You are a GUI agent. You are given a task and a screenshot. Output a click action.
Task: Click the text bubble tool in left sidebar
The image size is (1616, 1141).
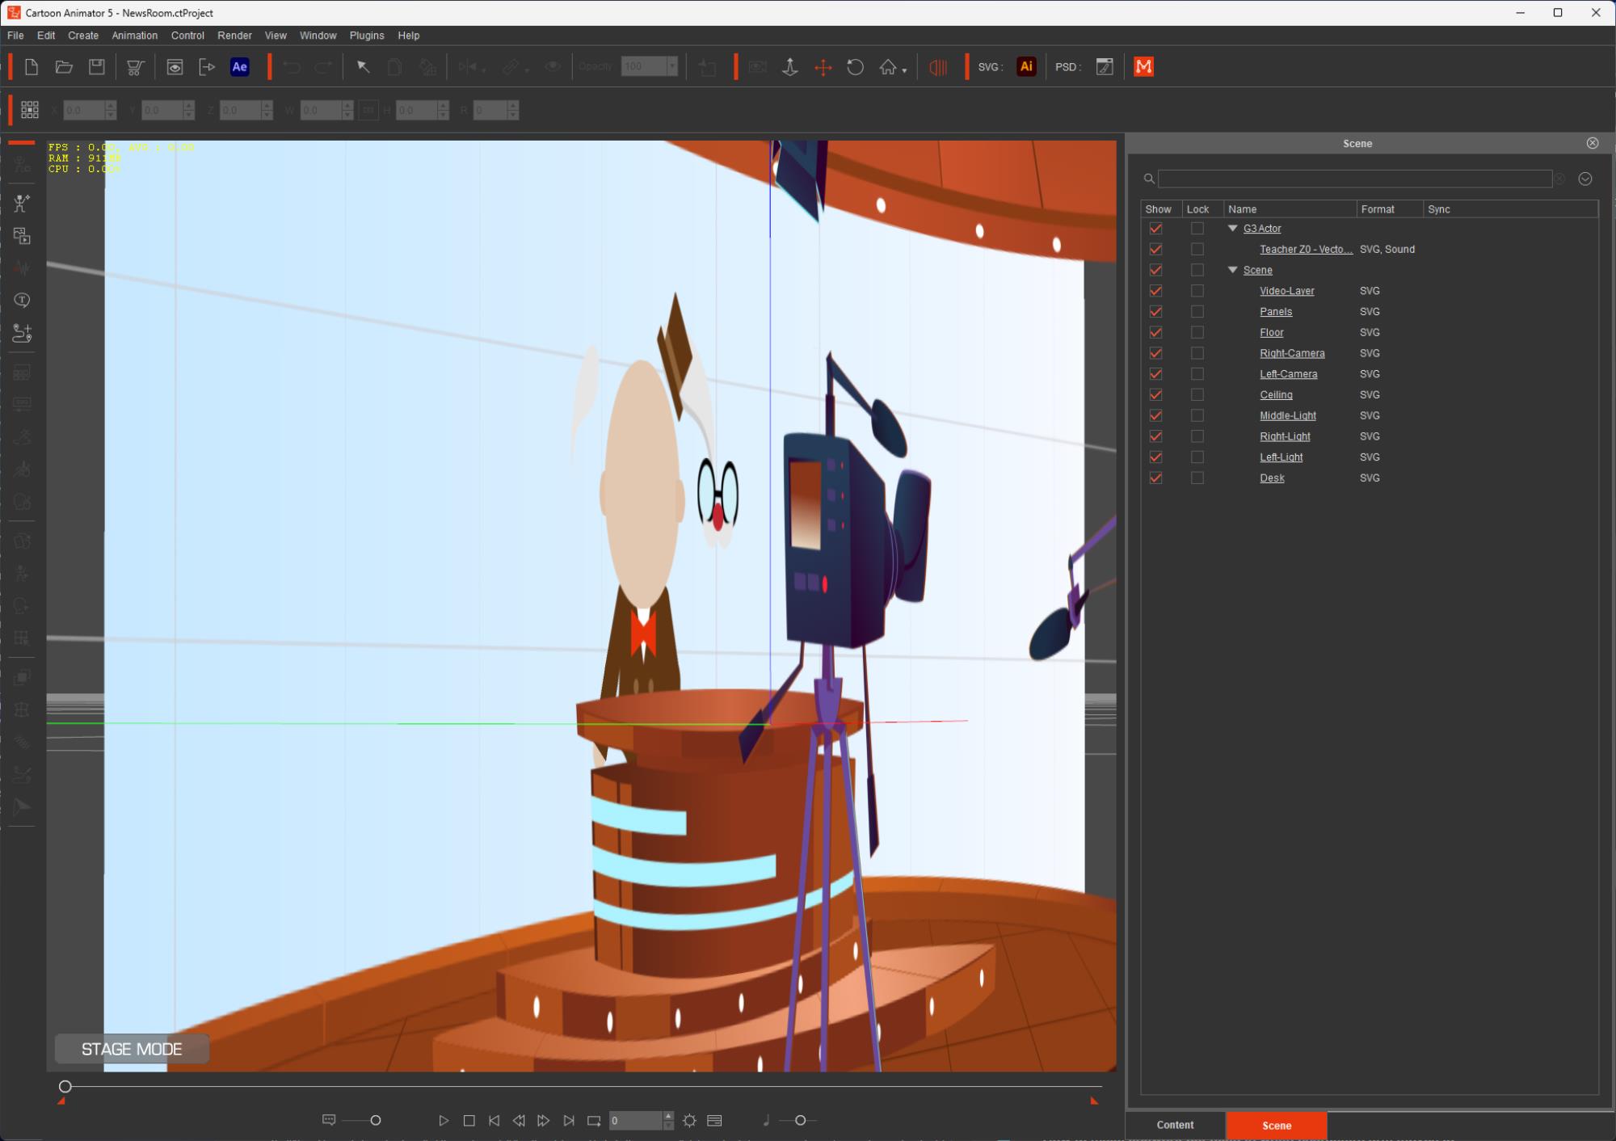coord(22,301)
